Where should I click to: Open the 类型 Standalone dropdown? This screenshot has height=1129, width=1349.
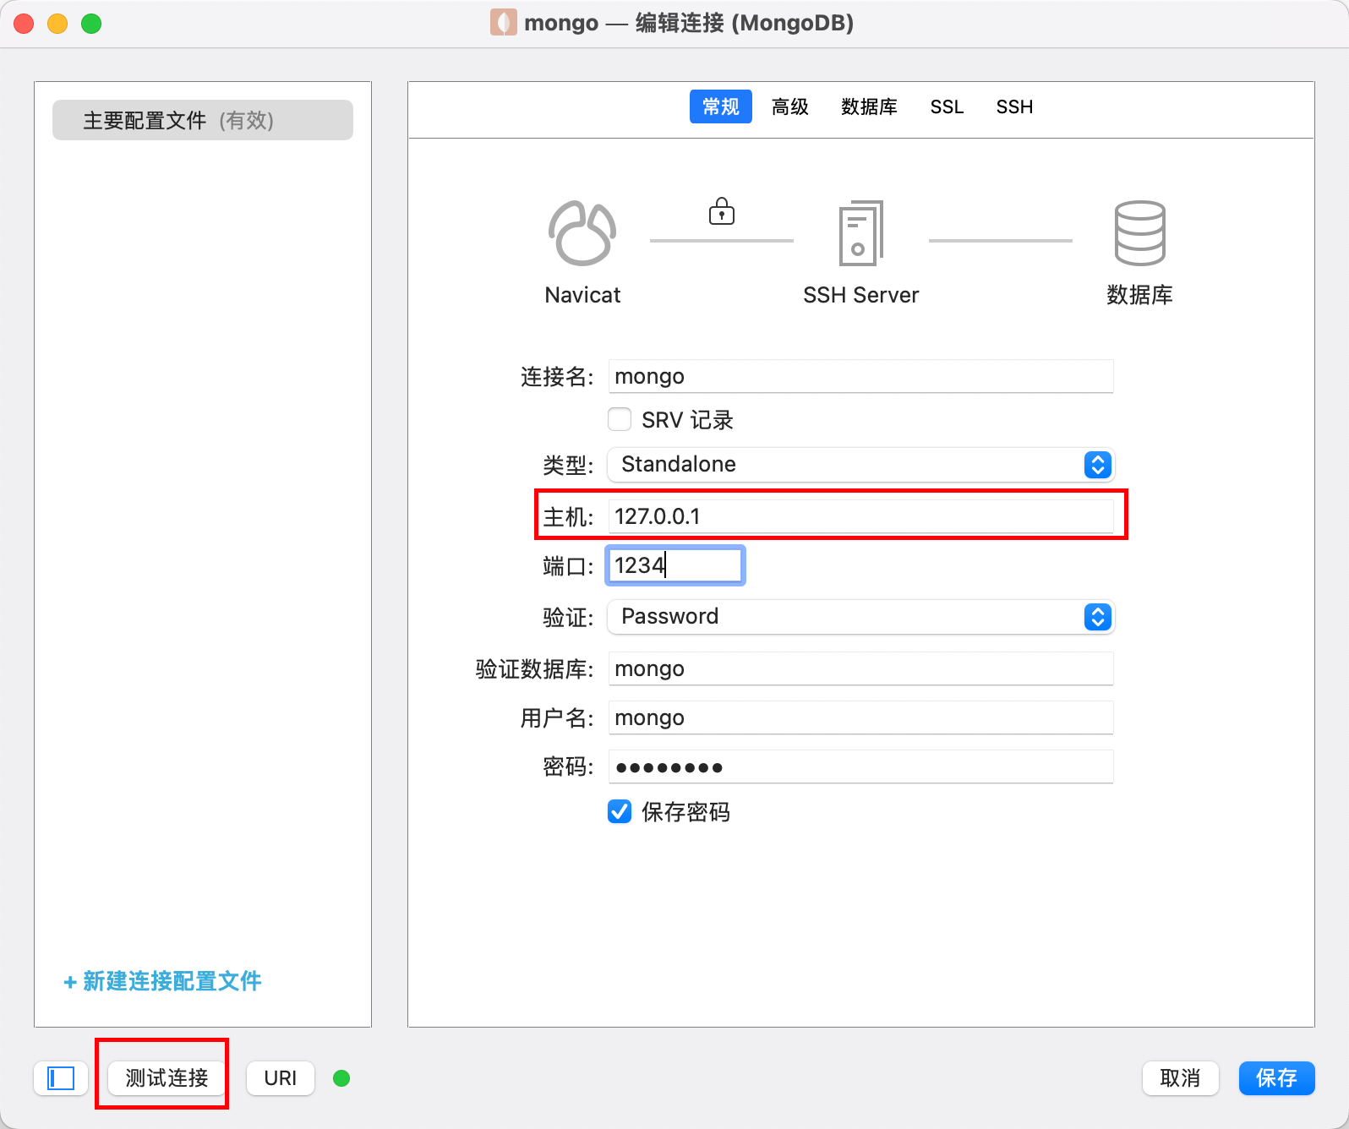(860, 465)
